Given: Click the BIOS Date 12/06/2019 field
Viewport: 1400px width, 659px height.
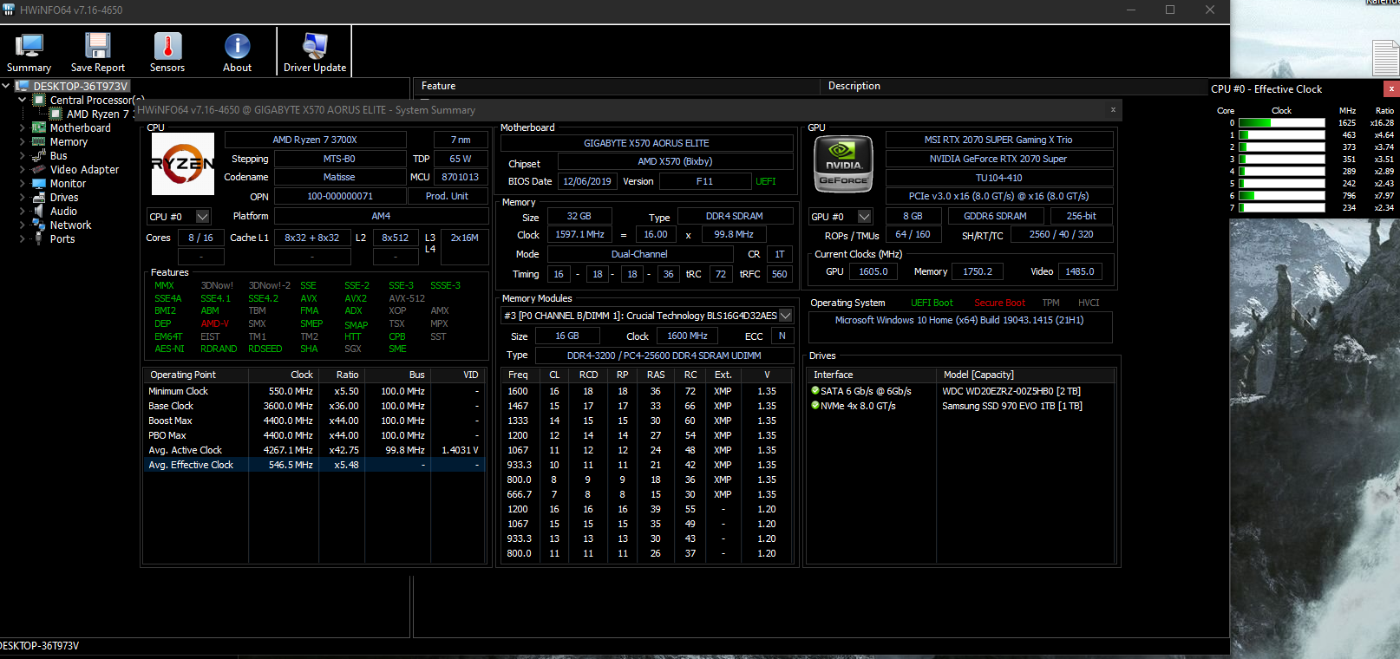Looking at the screenshot, I should point(587,181).
